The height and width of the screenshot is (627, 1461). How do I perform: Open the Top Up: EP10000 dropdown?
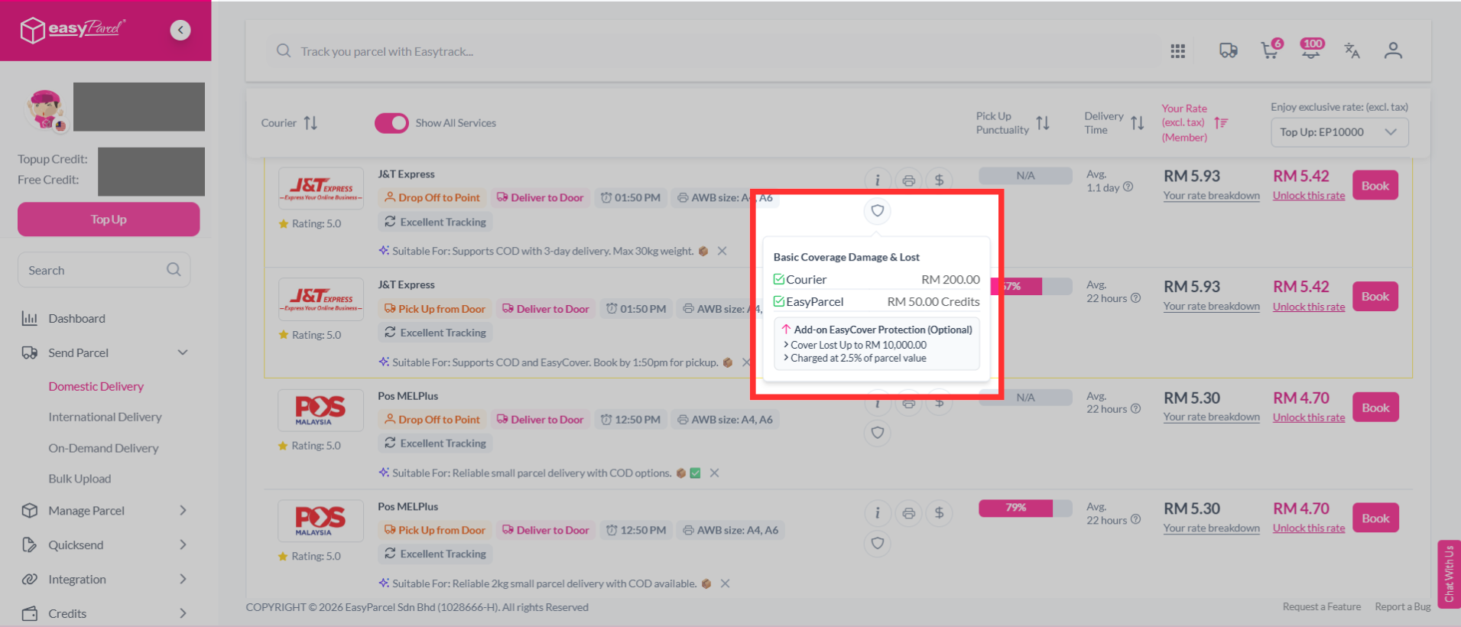[1339, 132]
